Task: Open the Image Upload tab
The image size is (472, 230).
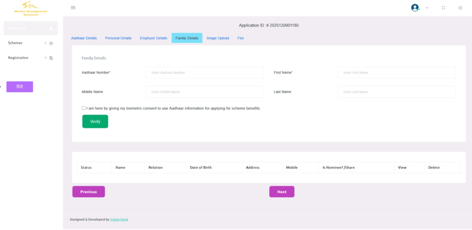Action: [x=218, y=38]
